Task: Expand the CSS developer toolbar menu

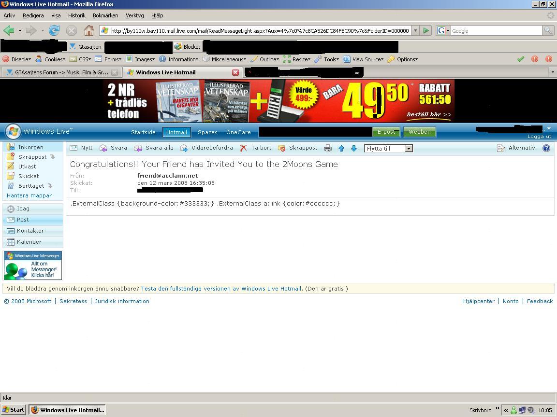Action: pos(81,59)
